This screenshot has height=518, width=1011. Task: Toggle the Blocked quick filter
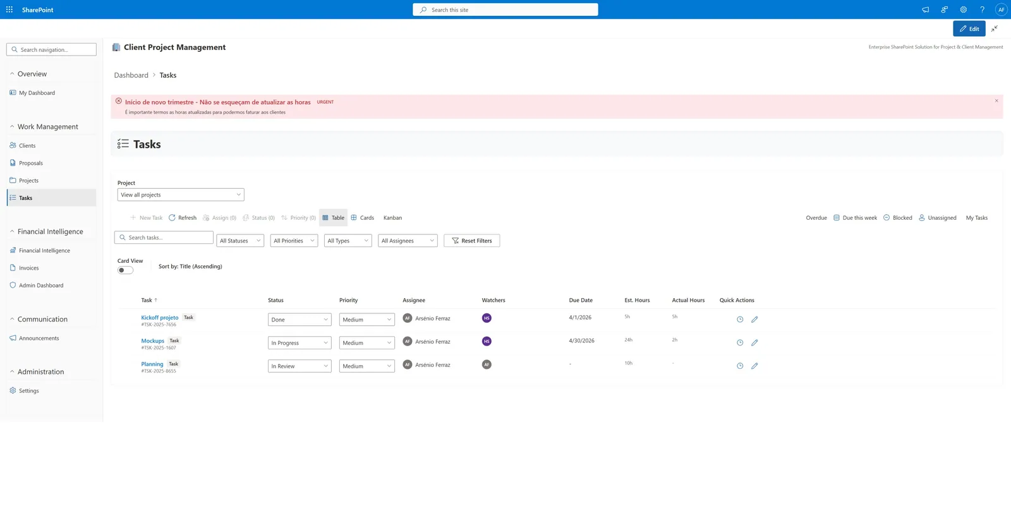coord(898,217)
